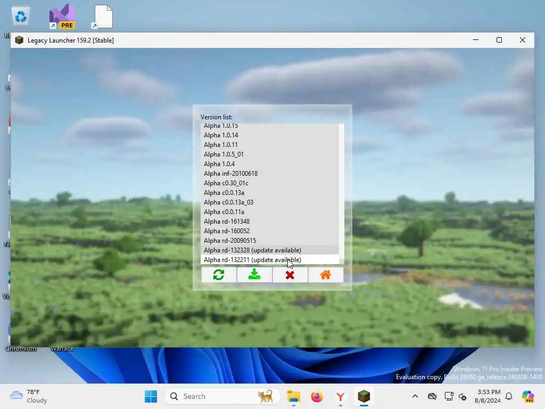Select Alpha 1.0.14 in version list
The width and height of the screenshot is (545, 409).
[x=270, y=135]
